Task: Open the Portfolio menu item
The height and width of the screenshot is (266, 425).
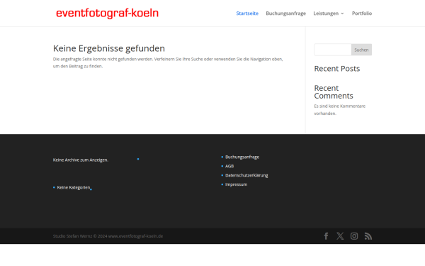Action: tap(362, 13)
